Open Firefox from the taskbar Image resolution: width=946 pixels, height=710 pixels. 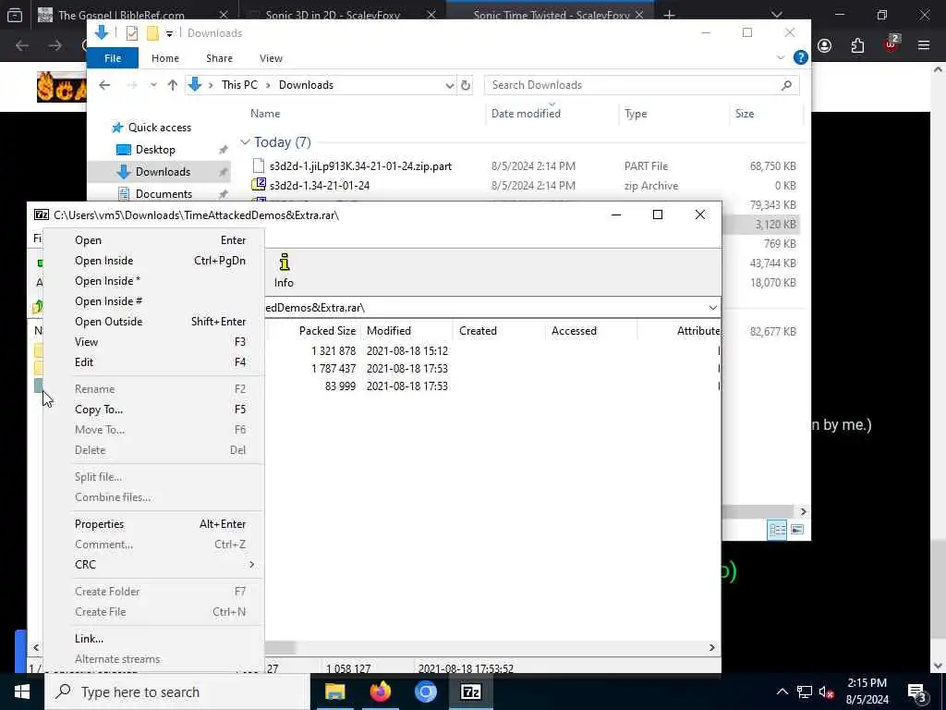[380, 692]
